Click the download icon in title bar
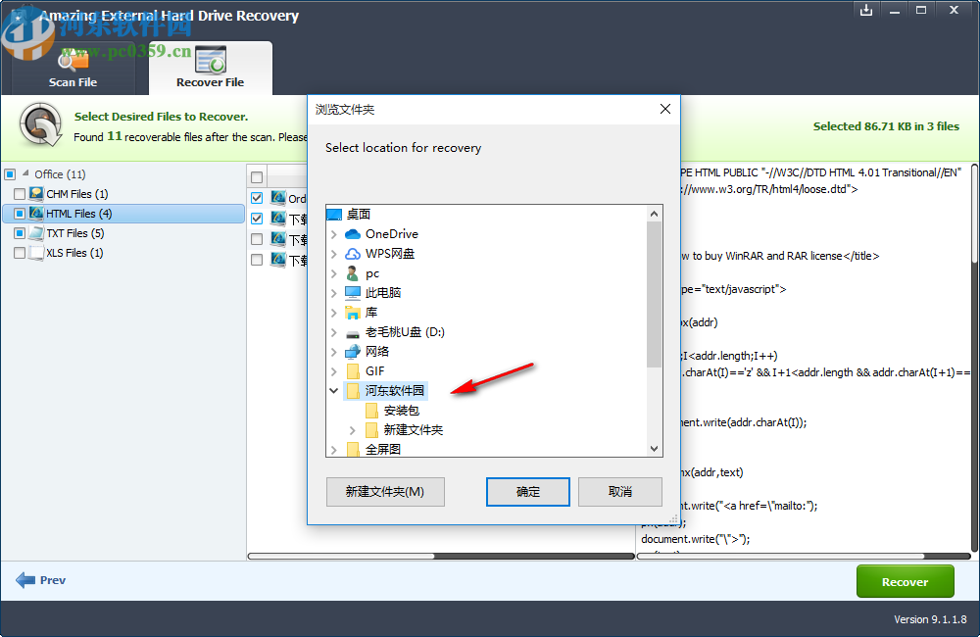Viewport: 980px width, 637px height. pyautogui.click(x=866, y=10)
